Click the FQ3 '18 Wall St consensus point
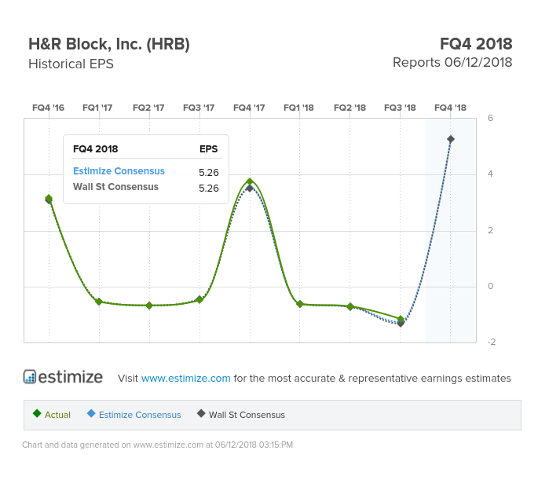538x487 pixels. (x=401, y=324)
